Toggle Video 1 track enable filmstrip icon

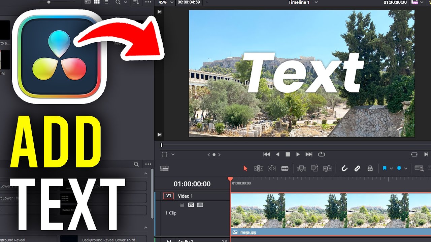pos(200,205)
